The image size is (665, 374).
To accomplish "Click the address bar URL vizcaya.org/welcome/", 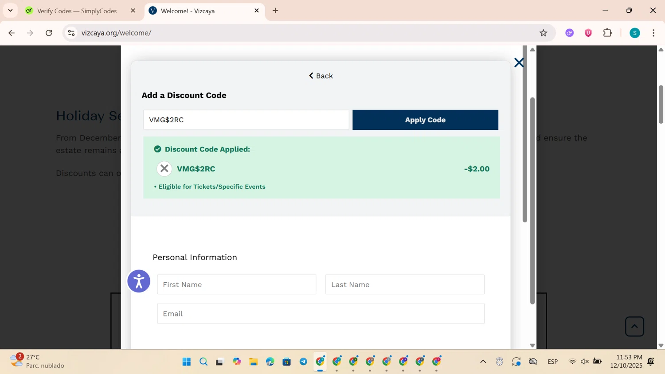I will coord(117,33).
